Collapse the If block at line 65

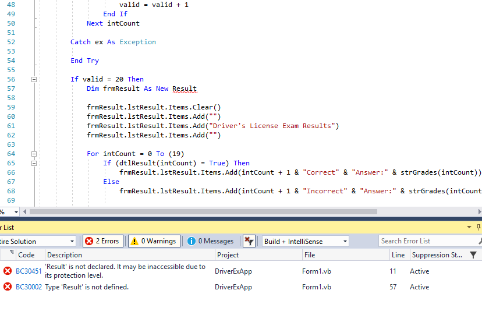coord(34,163)
